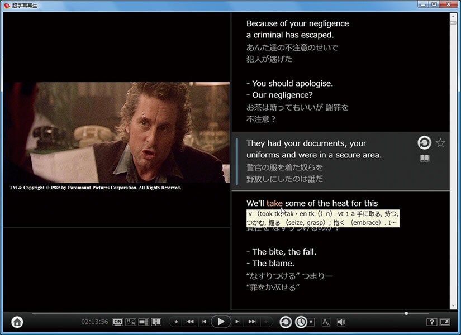This screenshot has height=335, width=461.
Task: Toggle repeat playback in the bottom toolbar
Action: coord(286,322)
